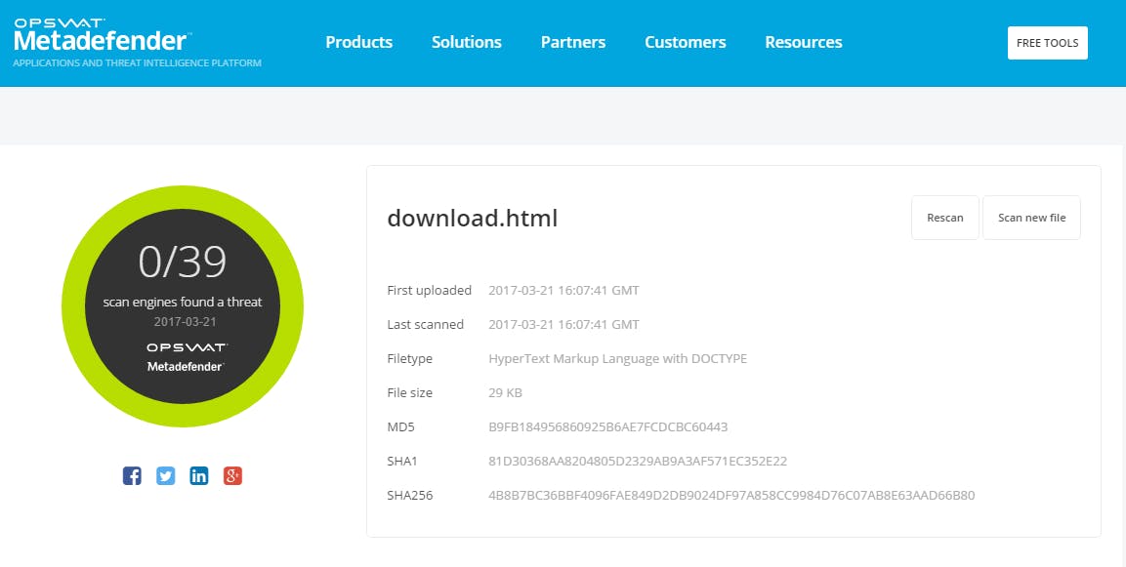Image resolution: width=1126 pixels, height=567 pixels.
Task: Share the scan result on Facebook
Action: pos(132,475)
